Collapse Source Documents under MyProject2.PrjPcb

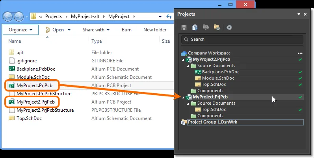(x=188, y=66)
